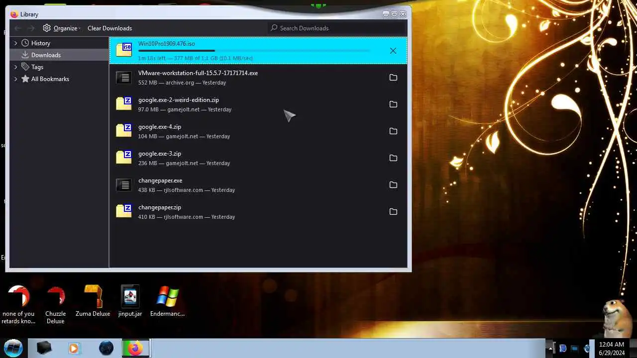Select Downloads in the sidebar
The width and height of the screenshot is (637, 358).
(59, 55)
